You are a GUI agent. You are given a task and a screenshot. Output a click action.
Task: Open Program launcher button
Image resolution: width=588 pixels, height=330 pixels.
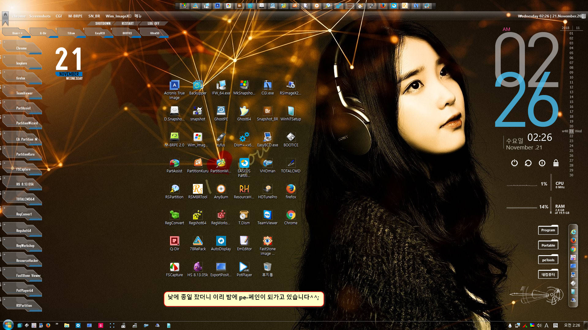pyautogui.click(x=548, y=230)
